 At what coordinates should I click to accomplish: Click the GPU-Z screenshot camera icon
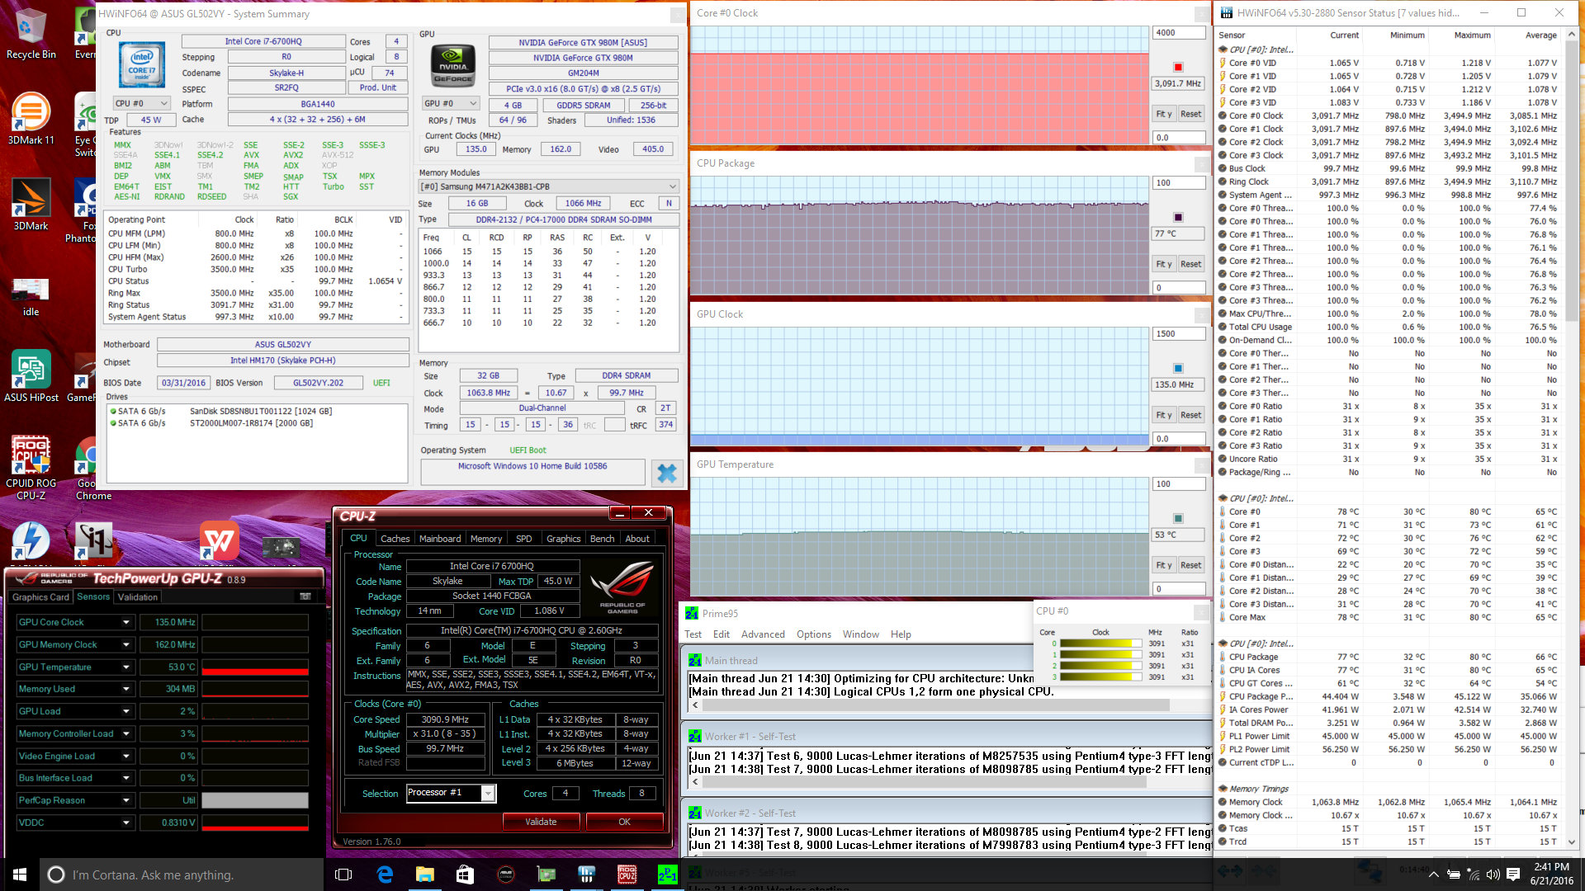(305, 596)
